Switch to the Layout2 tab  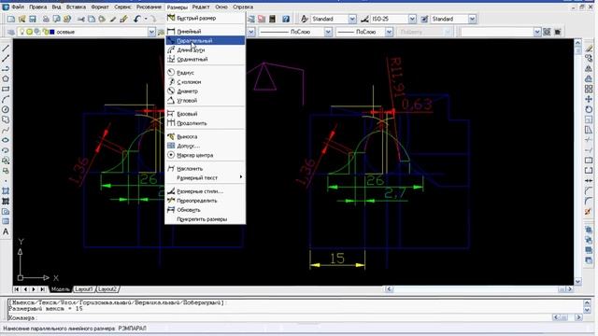107,289
